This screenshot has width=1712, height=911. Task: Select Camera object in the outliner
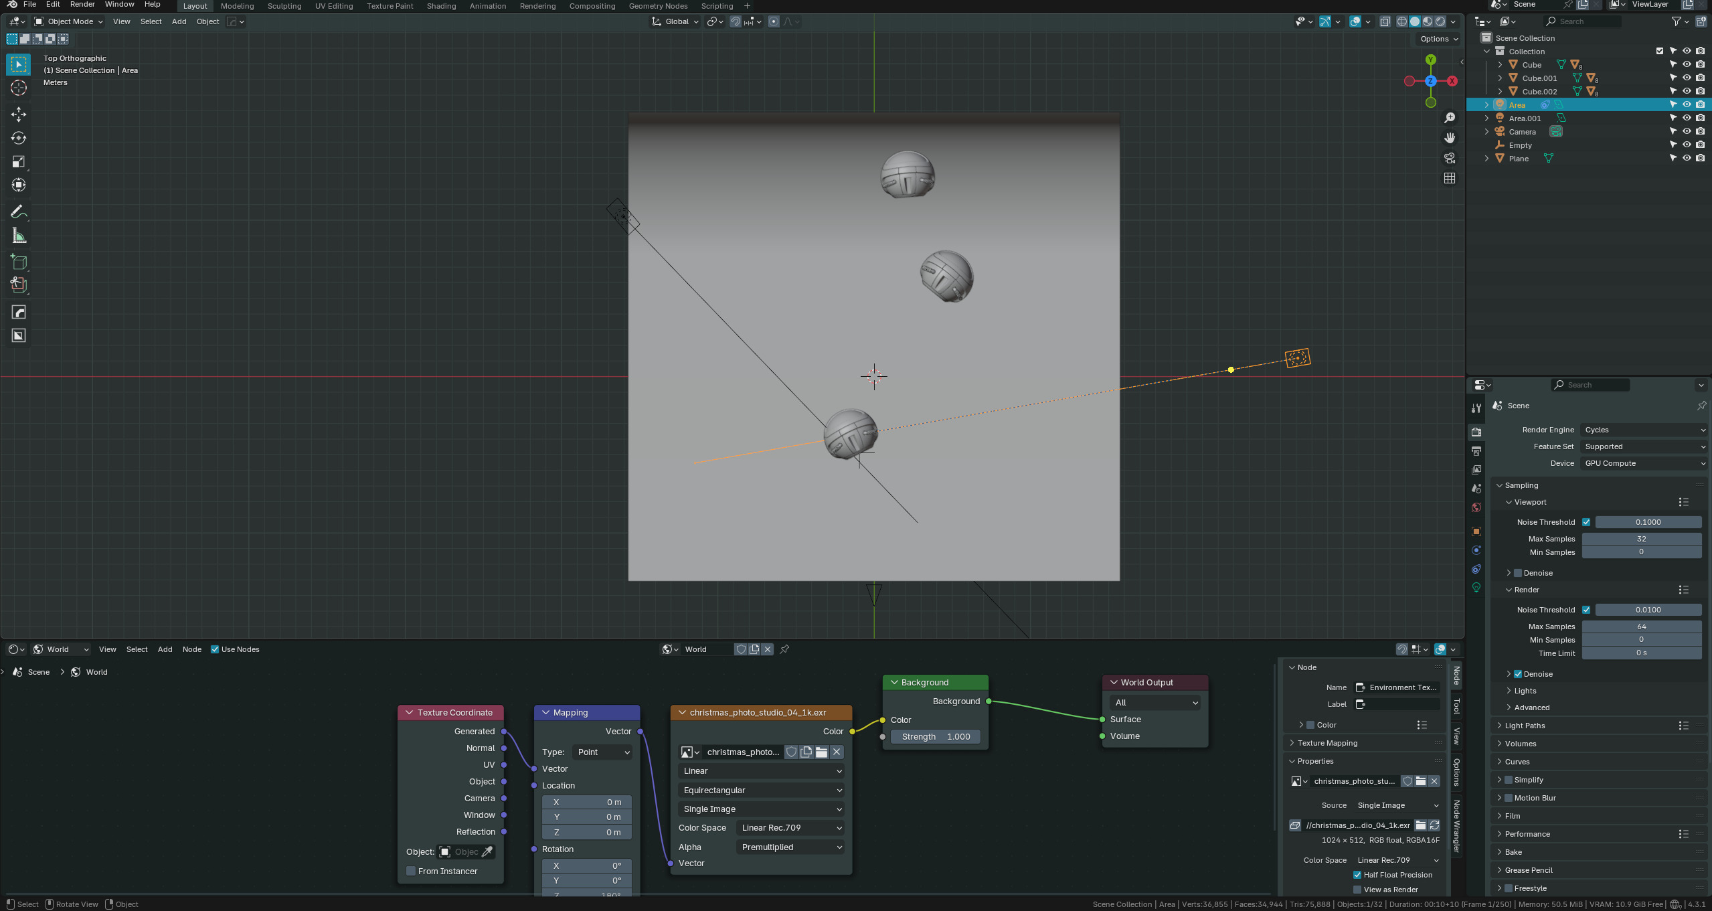1522,132
